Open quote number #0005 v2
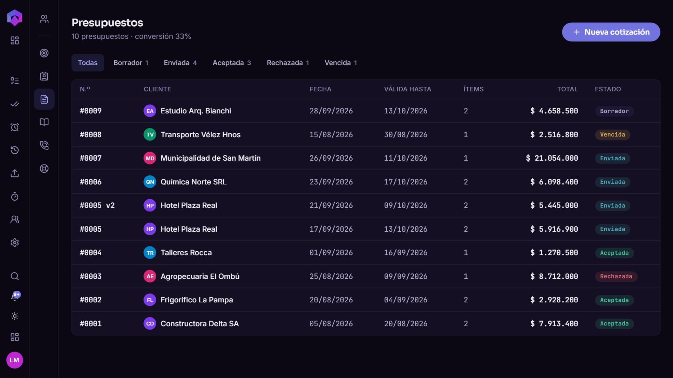This screenshot has width=673, height=378. [x=97, y=205]
